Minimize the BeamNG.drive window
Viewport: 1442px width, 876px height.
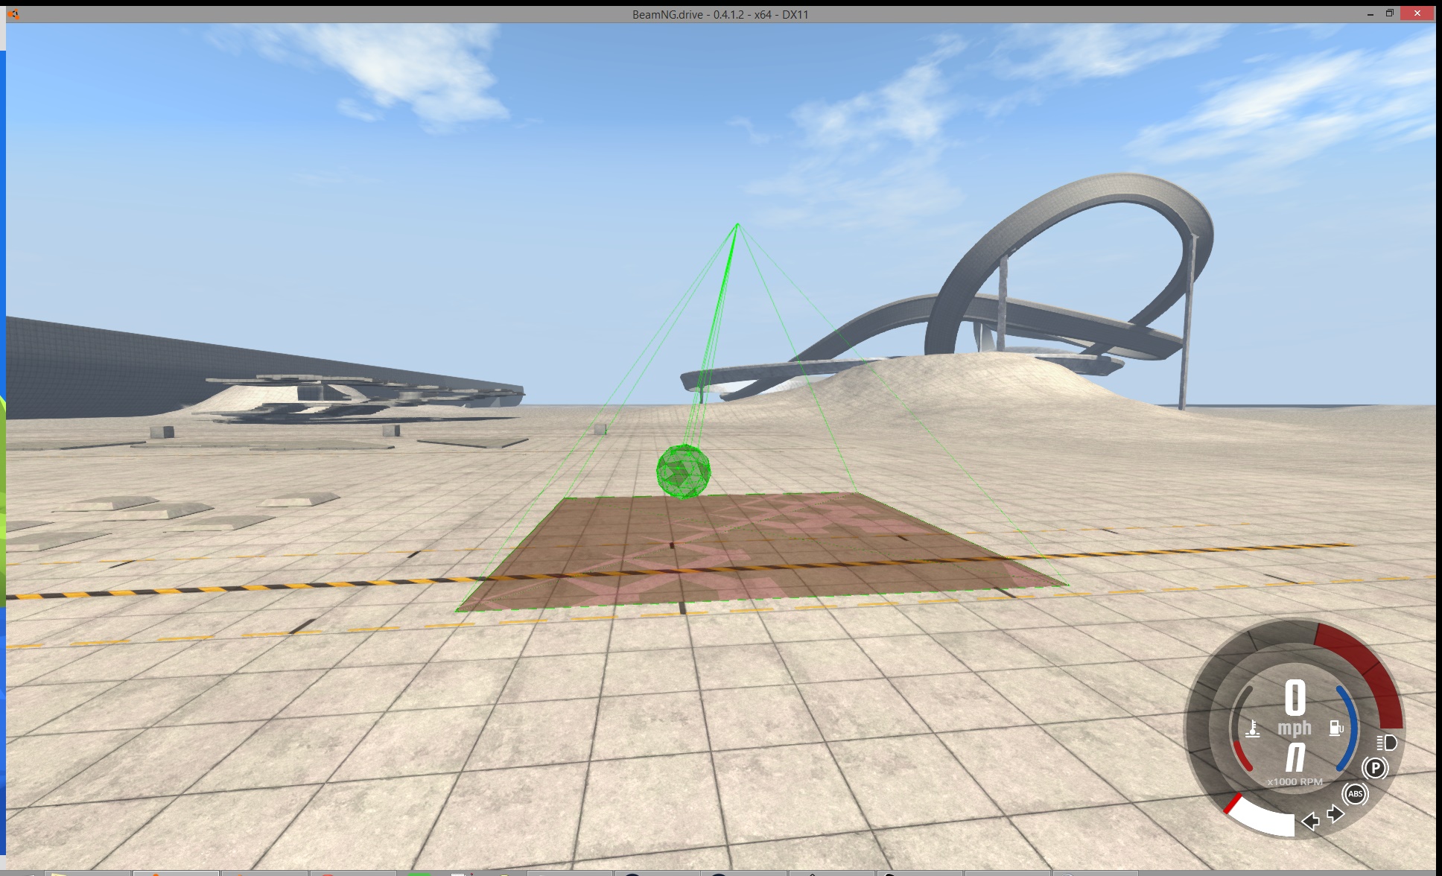(1370, 14)
